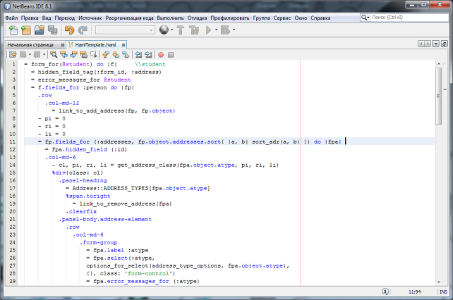Open the Отладка menu
This screenshot has width=453, height=300.
tap(197, 18)
